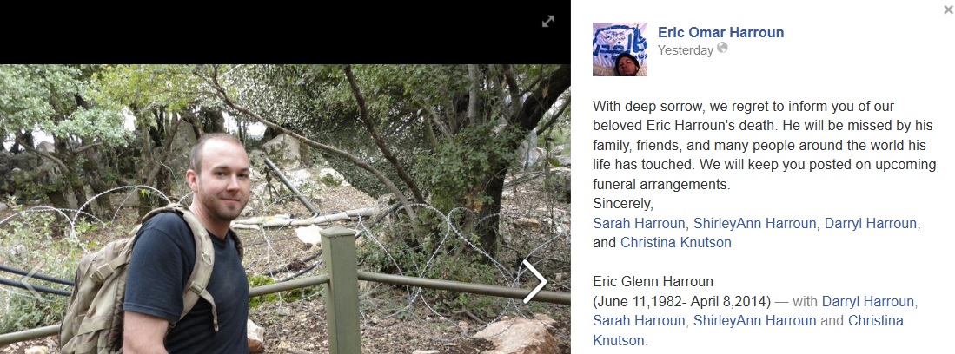
Task: Advance to next photo with right chevron
Action: [x=534, y=282]
